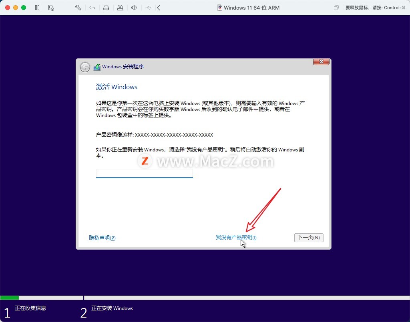This screenshot has height=322, width=410.
Task: Click the single window mode icon
Action: (x=336, y=8)
